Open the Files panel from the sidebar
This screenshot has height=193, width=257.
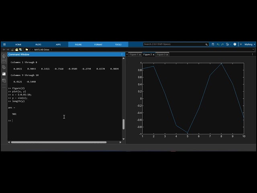[x=4, y=56]
